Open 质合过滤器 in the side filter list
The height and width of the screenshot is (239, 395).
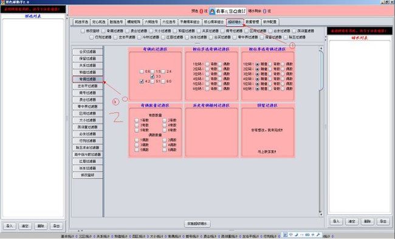[88, 100]
